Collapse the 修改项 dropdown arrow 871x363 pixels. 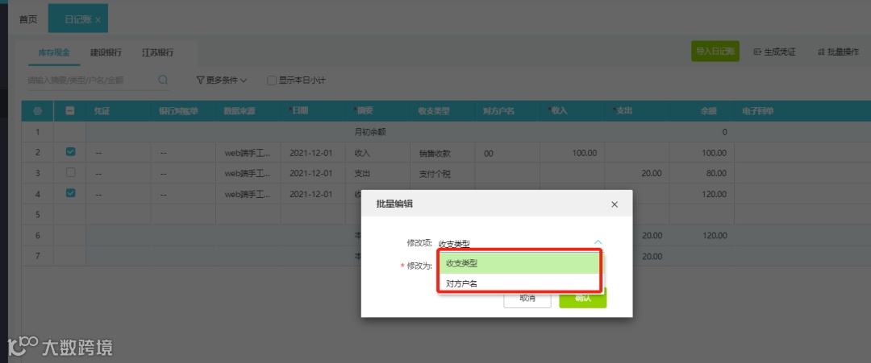pyautogui.click(x=598, y=242)
